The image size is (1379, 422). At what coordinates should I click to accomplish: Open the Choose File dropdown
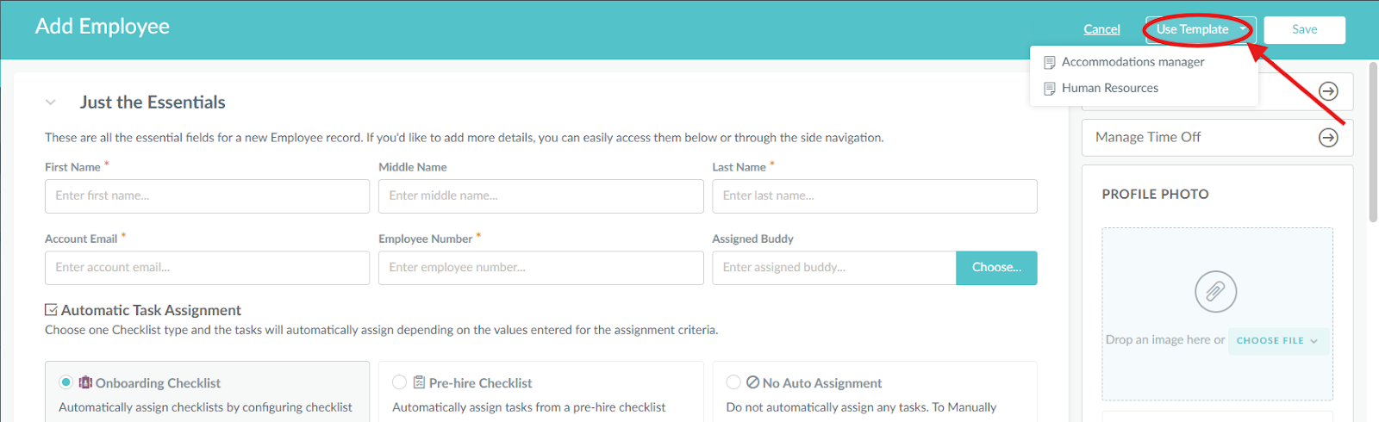[1277, 341]
